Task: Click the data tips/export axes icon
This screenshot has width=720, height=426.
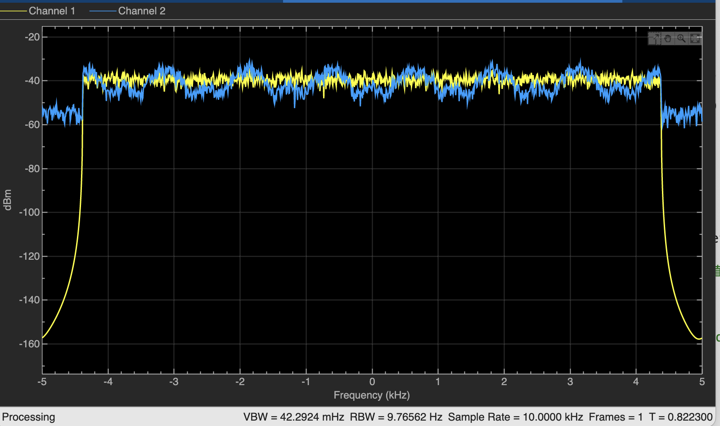Action: [x=654, y=39]
